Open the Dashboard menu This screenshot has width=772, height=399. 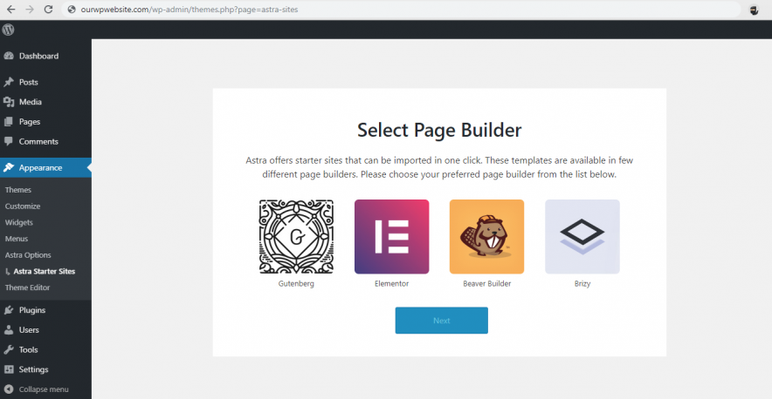click(x=38, y=56)
